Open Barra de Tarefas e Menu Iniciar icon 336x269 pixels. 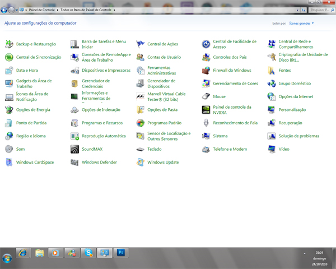[x=74, y=44]
